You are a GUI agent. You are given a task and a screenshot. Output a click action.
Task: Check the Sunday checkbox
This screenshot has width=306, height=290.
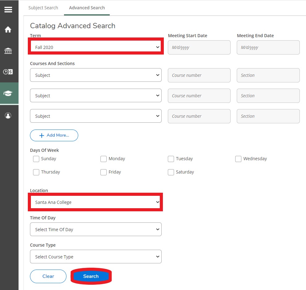(36, 159)
